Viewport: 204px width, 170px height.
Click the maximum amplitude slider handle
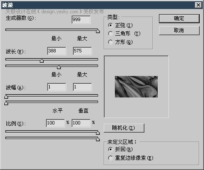tap(6, 103)
